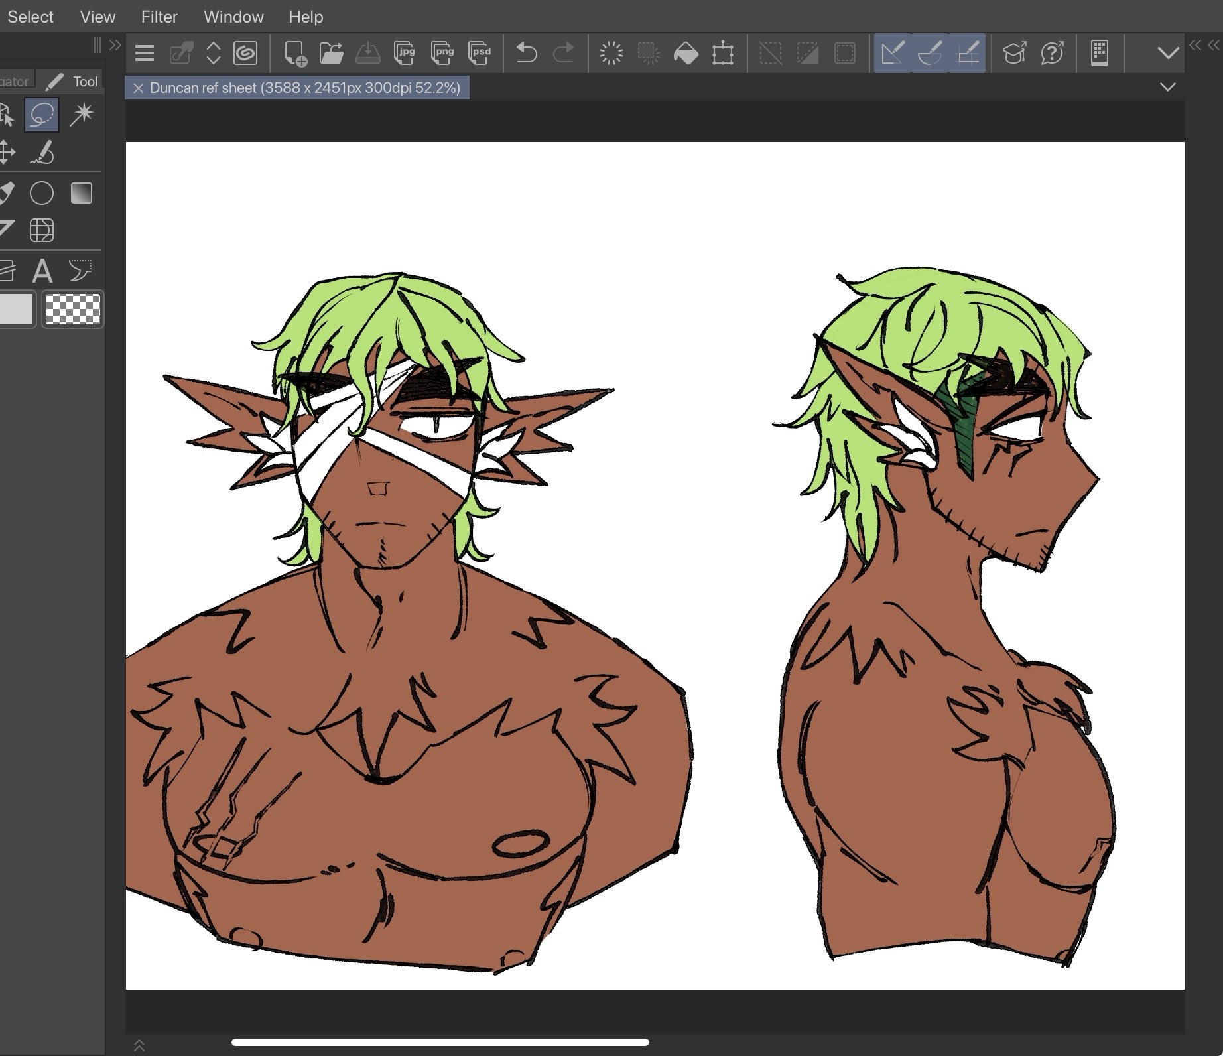Export the canvas as png
This screenshot has height=1056, width=1223.
tap(442, 53)
